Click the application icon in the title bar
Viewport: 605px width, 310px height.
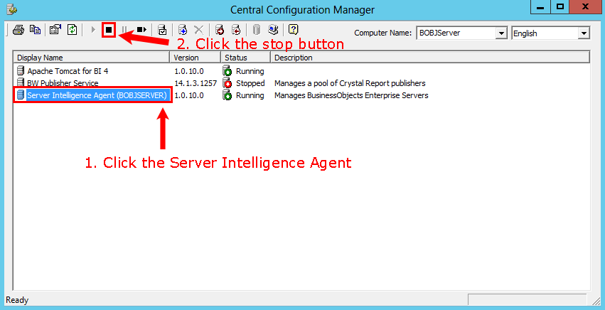(x=12, y=9)
